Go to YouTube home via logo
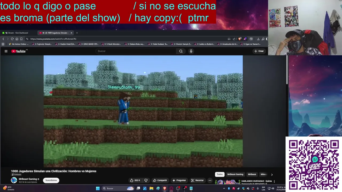The image size is (342, 192). (18, 51)
